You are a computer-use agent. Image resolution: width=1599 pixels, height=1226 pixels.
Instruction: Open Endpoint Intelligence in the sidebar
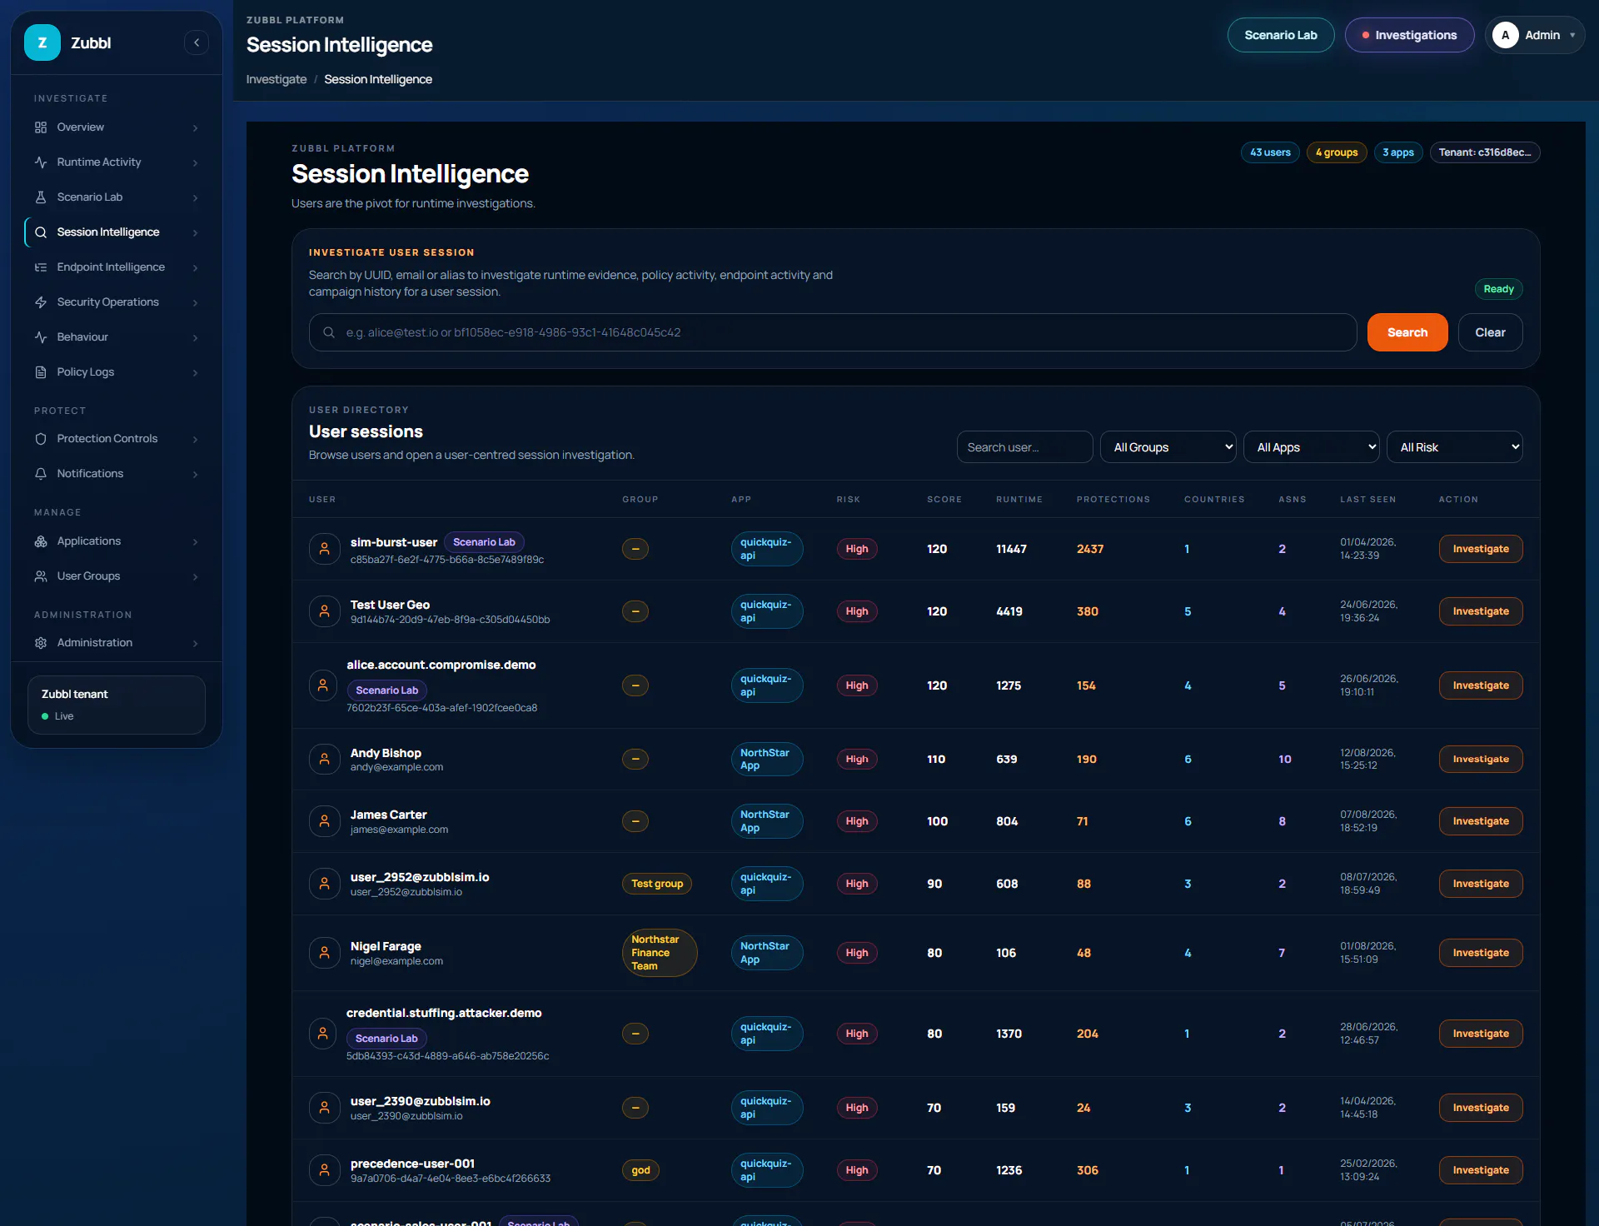point(117,267)
